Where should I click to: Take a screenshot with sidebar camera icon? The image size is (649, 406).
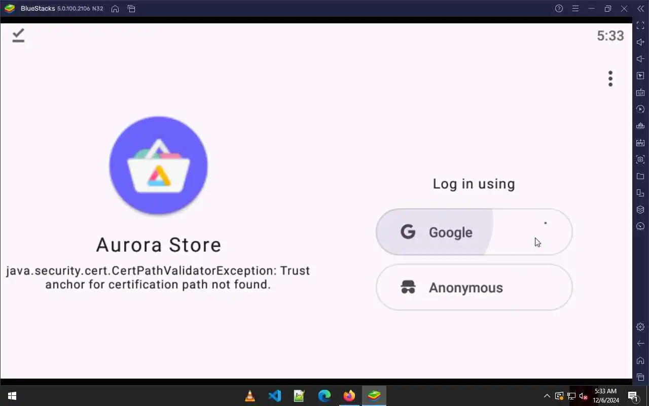point(640,159)
